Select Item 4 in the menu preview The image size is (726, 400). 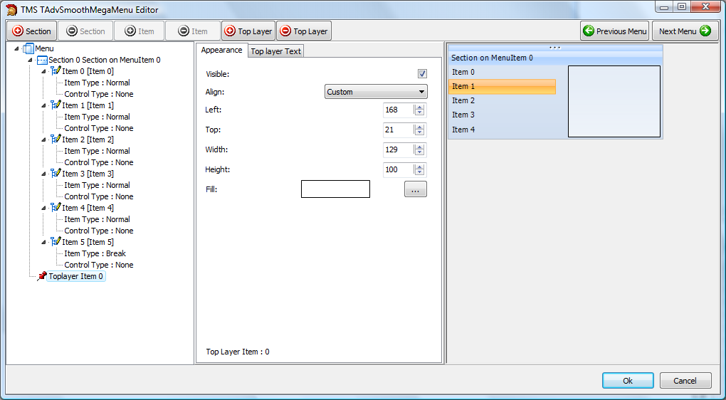(x=502, y=130)
